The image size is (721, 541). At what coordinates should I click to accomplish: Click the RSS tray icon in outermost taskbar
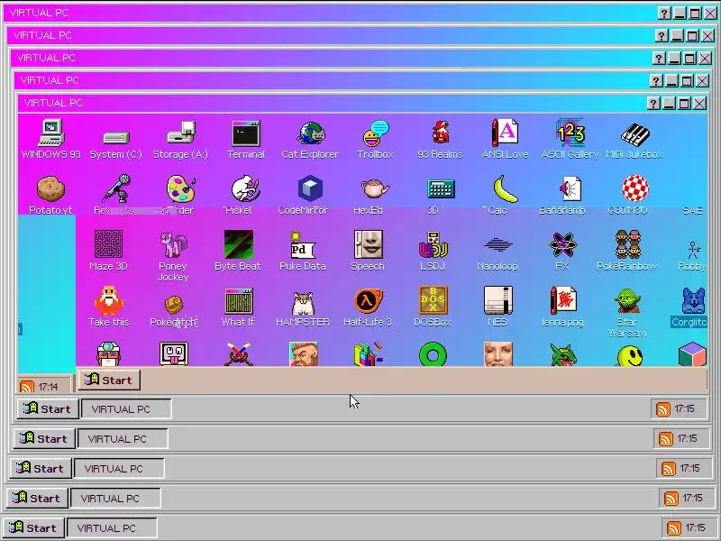coord(674,527)
